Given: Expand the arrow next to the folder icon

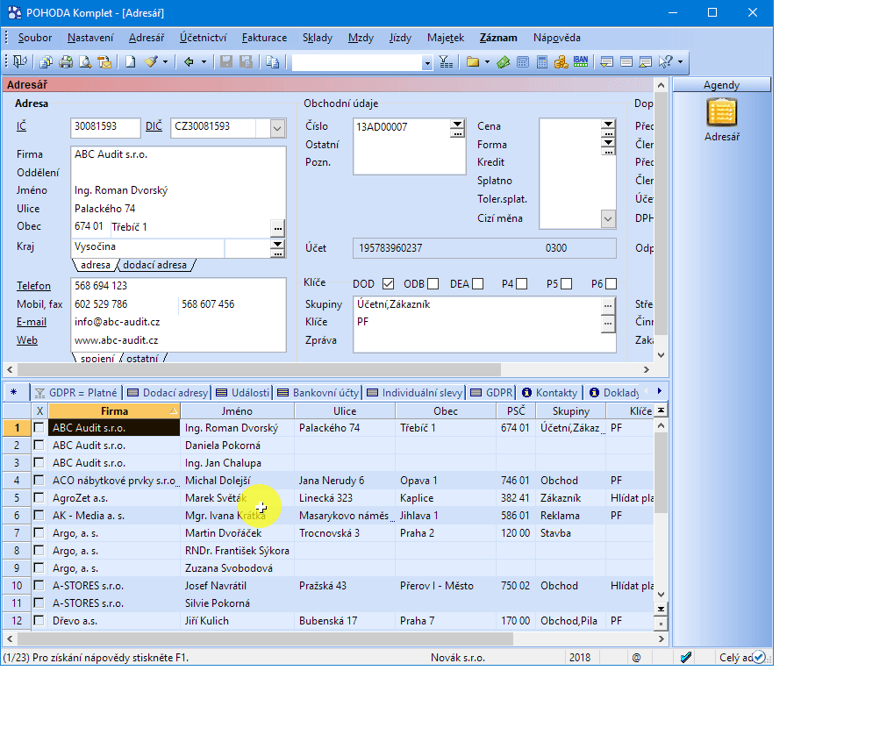Looking at the screenshot, I should 487,61.
